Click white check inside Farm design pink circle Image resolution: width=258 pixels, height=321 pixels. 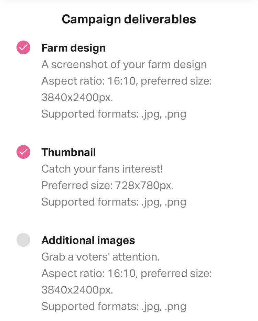coord(23,47)
